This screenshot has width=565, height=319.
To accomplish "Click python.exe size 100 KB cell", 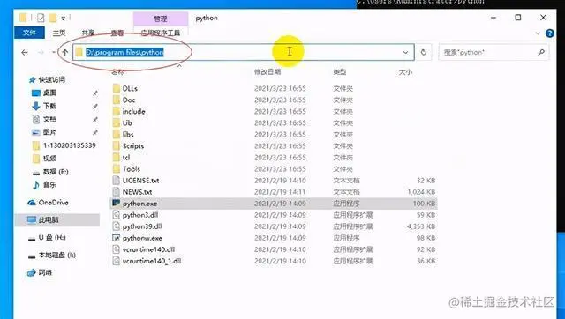I will coord(424,204).
